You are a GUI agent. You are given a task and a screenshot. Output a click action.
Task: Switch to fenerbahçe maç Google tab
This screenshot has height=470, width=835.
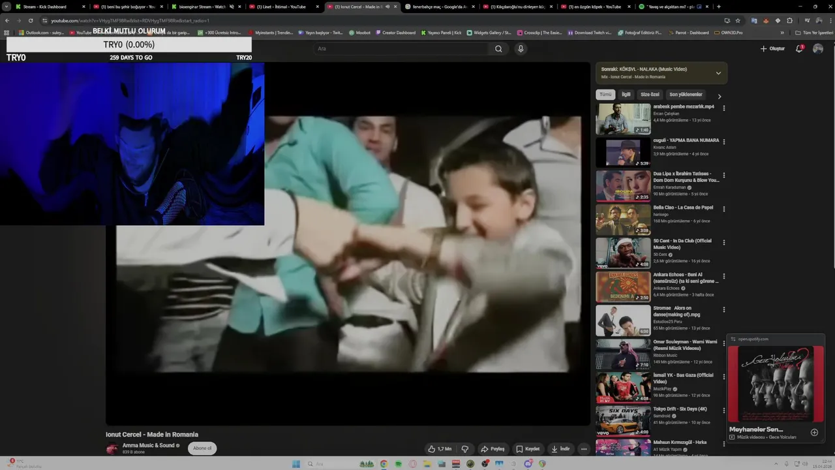(441, 7)
